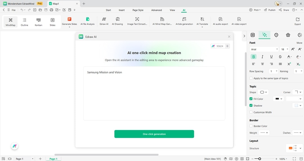Open the Corner style dropdown
This screenshot has height=161, width=304.
point(298,92)
